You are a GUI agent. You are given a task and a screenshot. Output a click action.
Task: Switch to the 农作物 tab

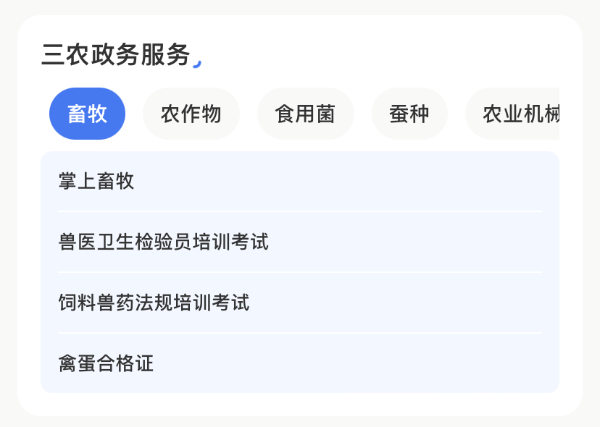point(191,114)
